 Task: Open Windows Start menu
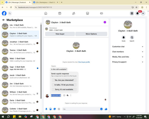tap(3, 117)
